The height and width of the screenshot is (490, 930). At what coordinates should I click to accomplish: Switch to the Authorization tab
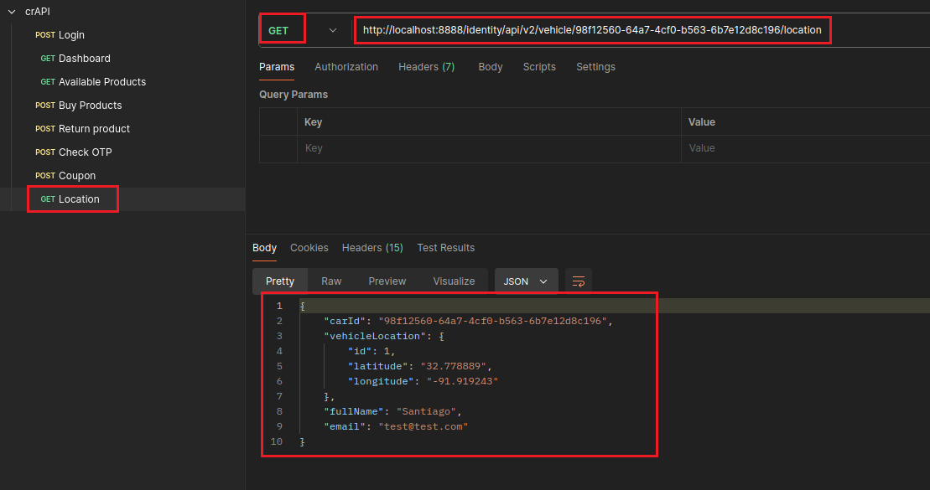pos(346,67)
